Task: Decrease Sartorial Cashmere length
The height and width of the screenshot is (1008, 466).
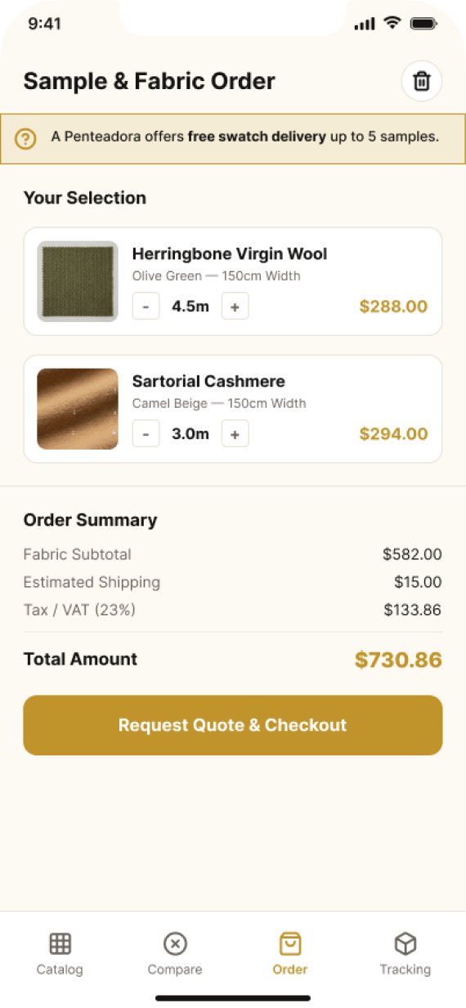Action: click(146, 434)
